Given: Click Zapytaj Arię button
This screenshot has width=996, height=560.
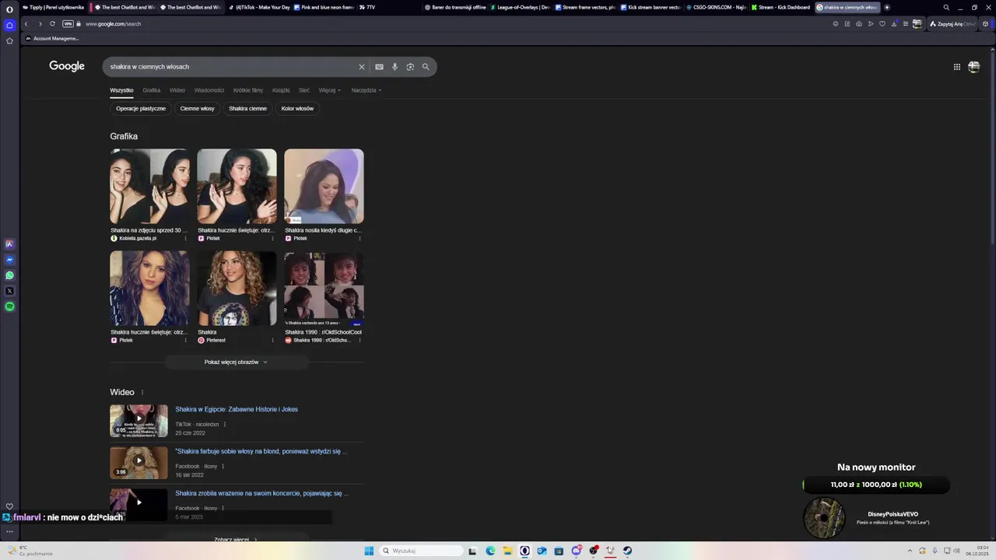Looking at the screenshot, I should pos(952,24).
